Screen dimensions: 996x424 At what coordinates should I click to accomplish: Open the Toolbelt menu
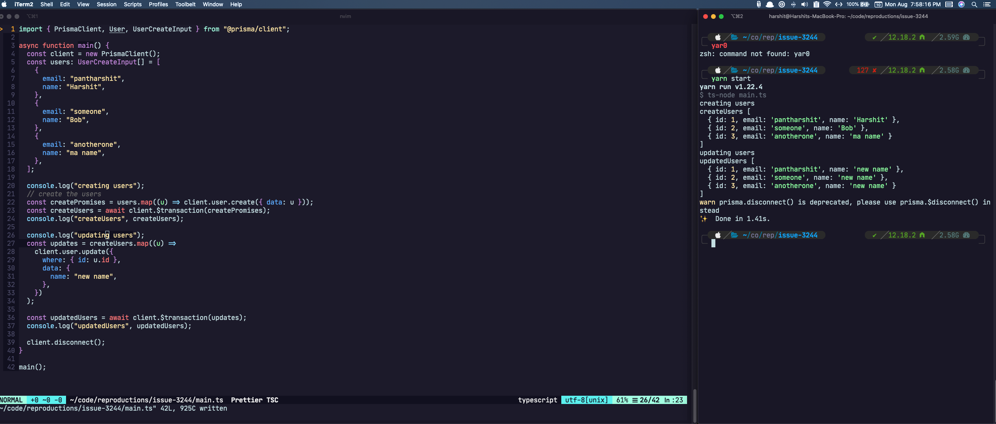tap(185, 4)
